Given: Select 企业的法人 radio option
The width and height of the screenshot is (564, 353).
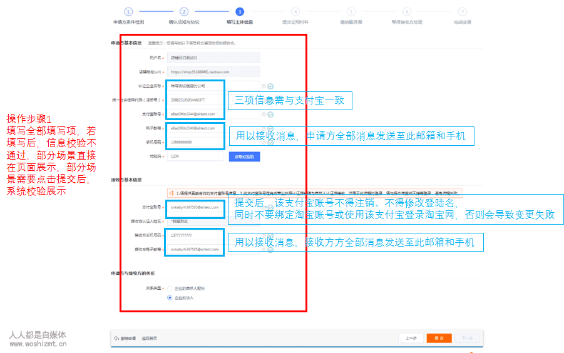Looking at the screenshot, I should click(169, 298).
